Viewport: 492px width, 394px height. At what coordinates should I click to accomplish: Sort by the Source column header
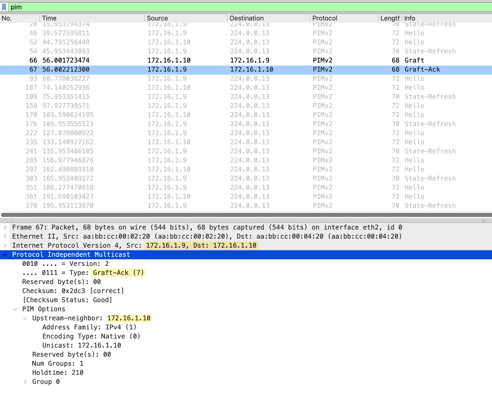(x=157, y=18)
